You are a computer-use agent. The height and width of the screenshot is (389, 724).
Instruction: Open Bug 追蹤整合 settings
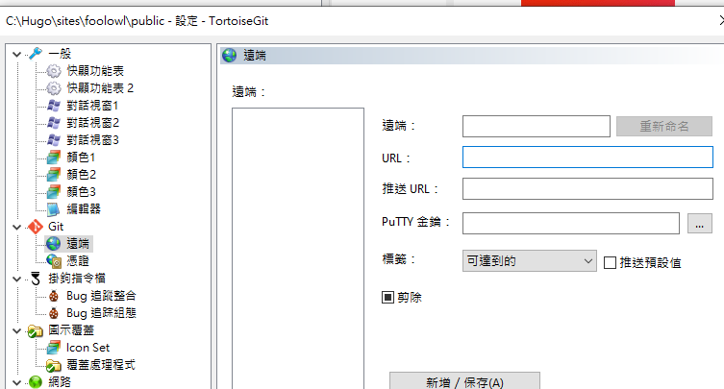101,296
